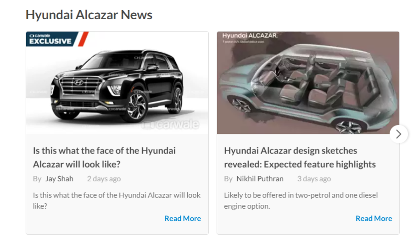The width and height of the screenshot is (413, 243).
Task: Click the red slash accent beside Exclusive badge
Action: [83, 39]
